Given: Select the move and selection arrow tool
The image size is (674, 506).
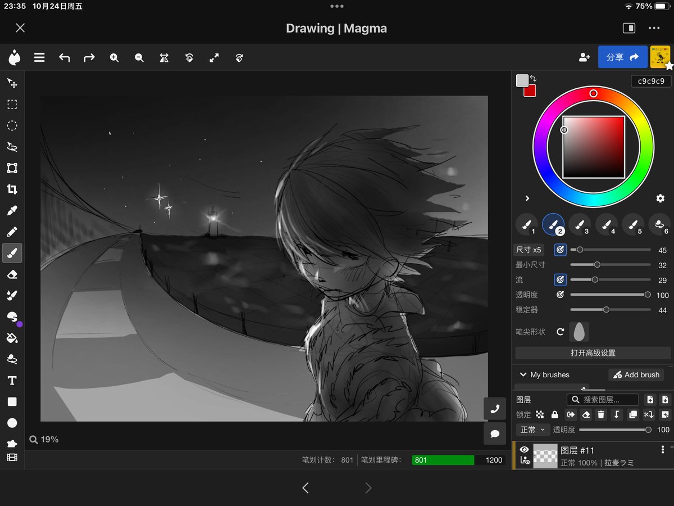Looking at the screenshot, I should coord(12,83).
